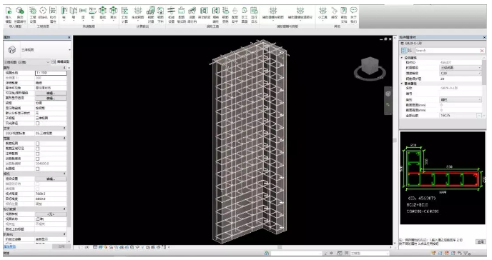Viewport: 492px width, 260px height.
Task: Collapse the Graphics (图形) property section
Action: coord(64,68)
